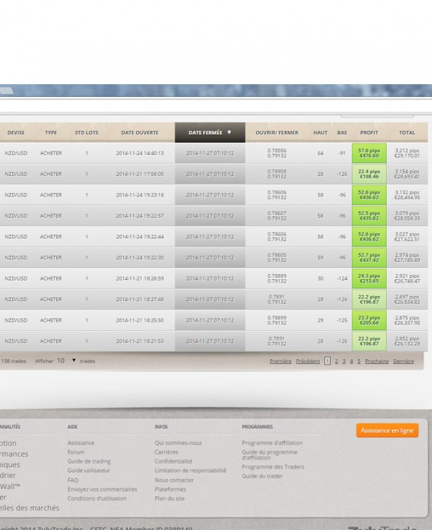Image resolution: width=432 pixels, height=530 pixels.
Task: Open the Afficher 10 trades dropdown
Action: coord(66,360)
